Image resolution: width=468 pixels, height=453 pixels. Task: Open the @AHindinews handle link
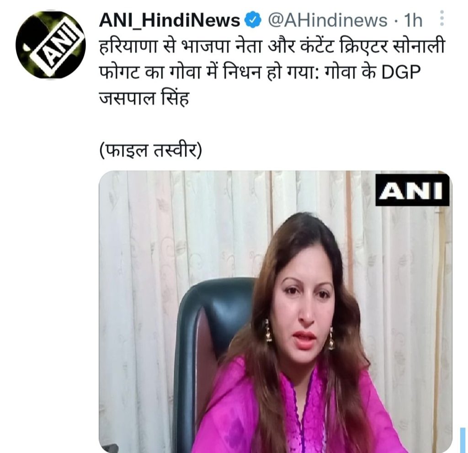[327, 21]
